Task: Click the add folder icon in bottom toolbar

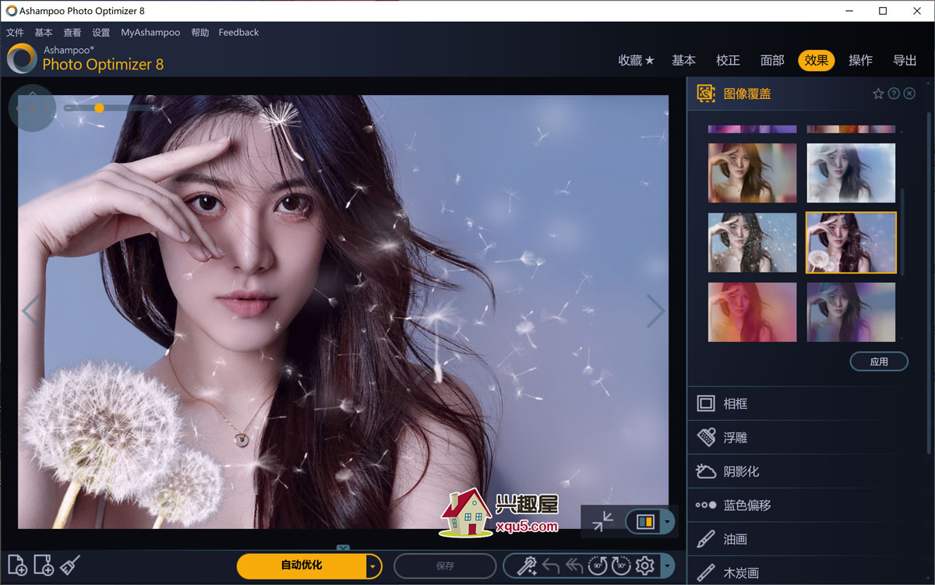Action: pyautogui.click(x=44, y=565)
